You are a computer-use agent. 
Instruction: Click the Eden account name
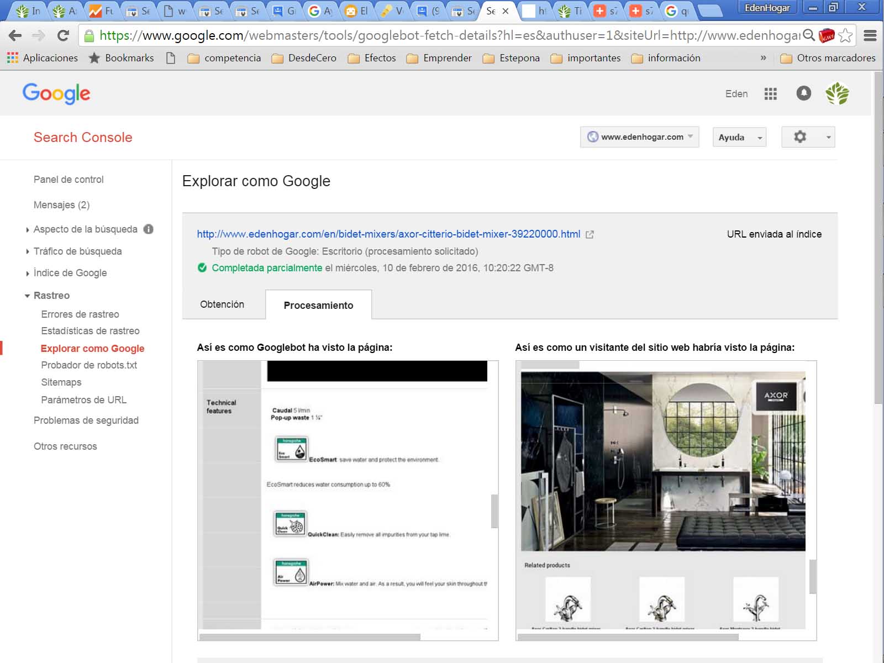(736, 94)
